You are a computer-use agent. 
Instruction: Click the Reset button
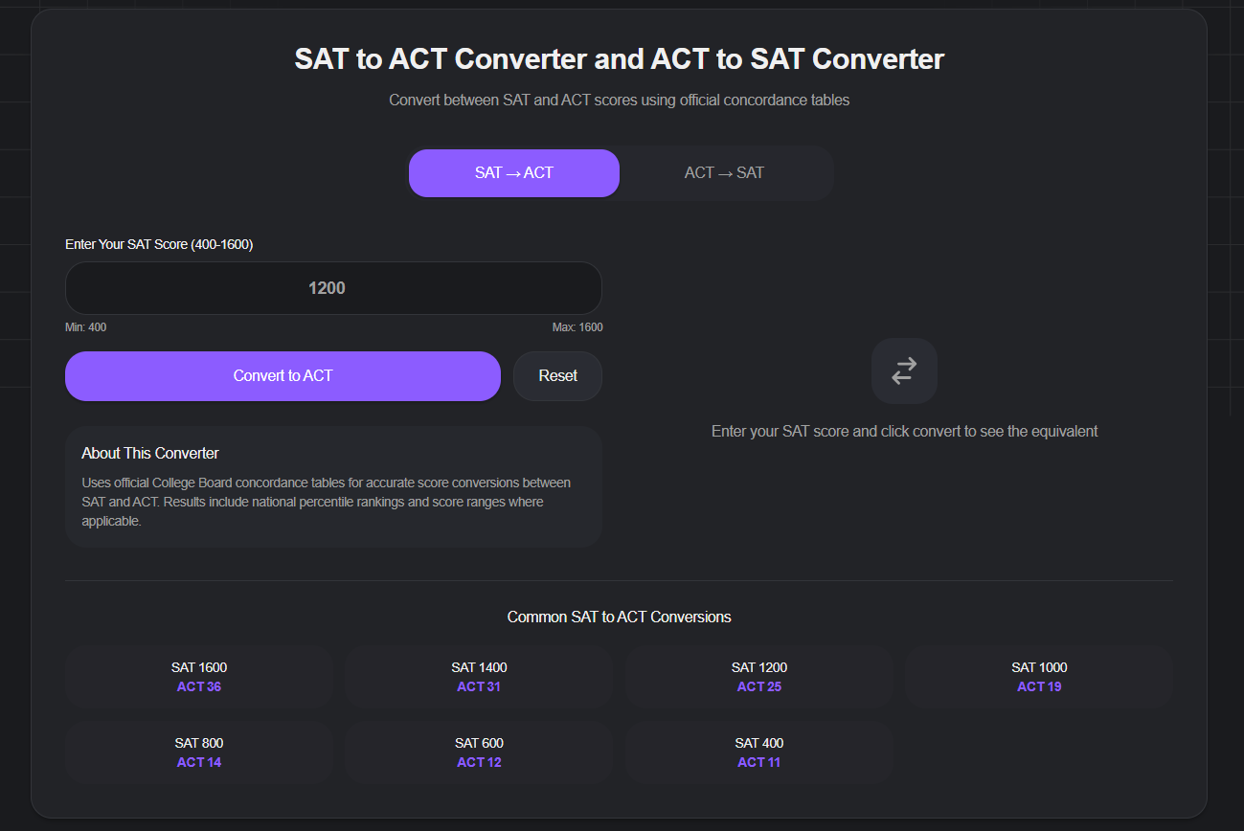(x=557, y=376)
